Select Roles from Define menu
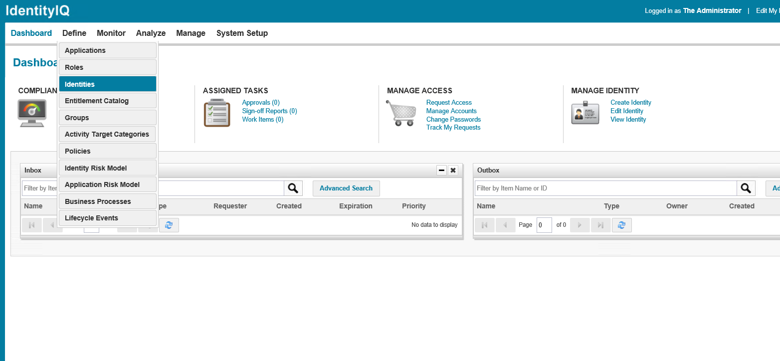Viewport: 780px width, 361px height. point(108,67)
